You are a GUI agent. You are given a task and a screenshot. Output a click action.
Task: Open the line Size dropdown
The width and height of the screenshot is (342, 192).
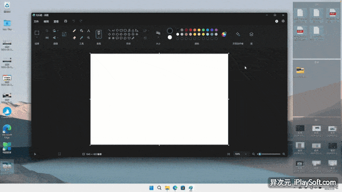pyautogui.click(x=158, y=34)
